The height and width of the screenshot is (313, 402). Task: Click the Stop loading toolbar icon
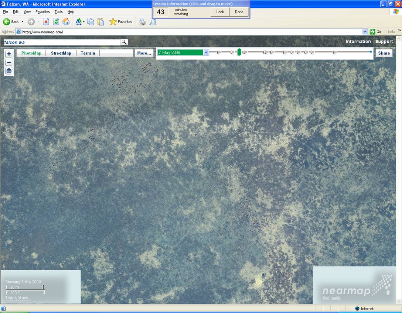click(46, 22)
